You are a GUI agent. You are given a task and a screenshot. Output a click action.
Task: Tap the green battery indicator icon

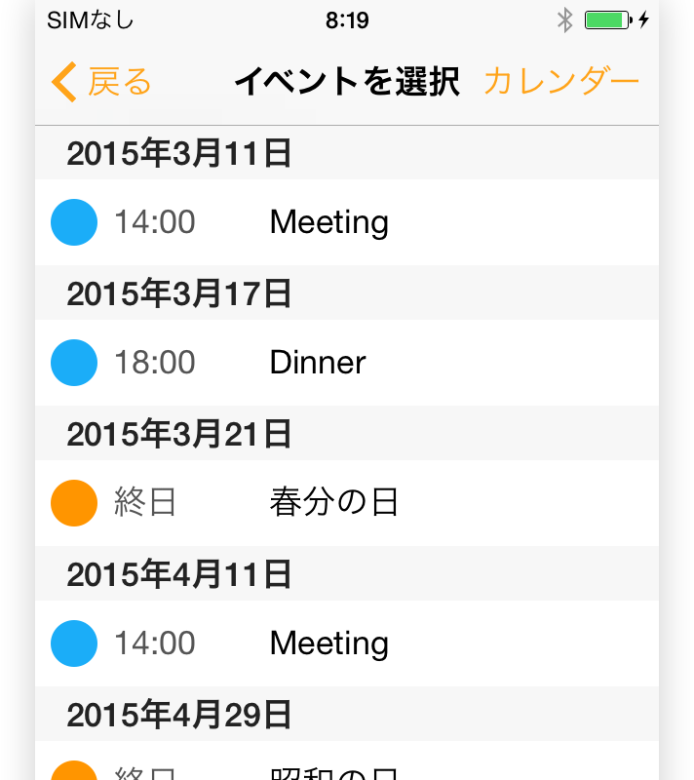(608, 20)
